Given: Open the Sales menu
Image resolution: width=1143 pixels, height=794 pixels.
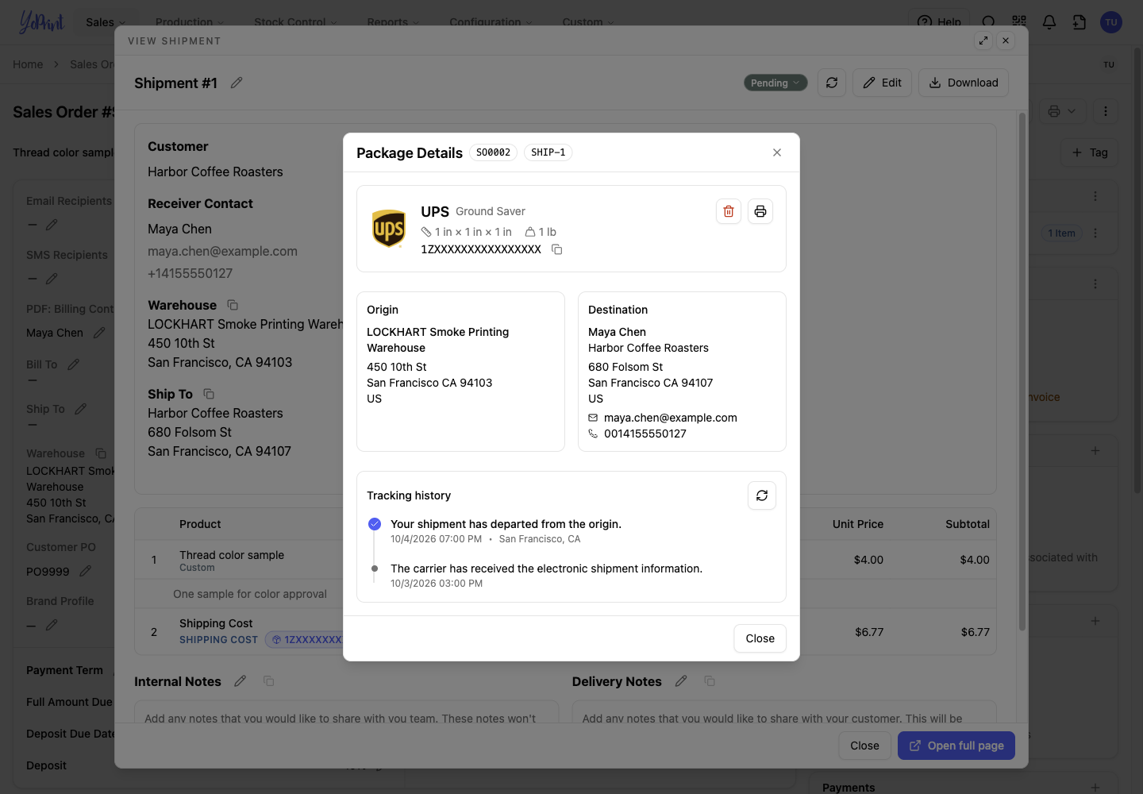Looking at the screenshot, I should 106,22.
